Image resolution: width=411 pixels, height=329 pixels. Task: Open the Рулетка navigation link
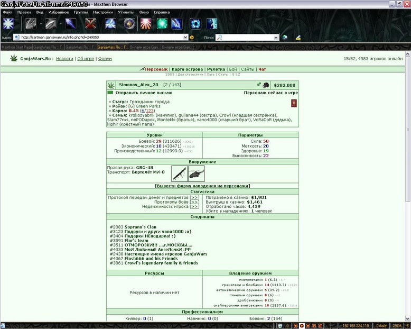[x=216, y=69]
